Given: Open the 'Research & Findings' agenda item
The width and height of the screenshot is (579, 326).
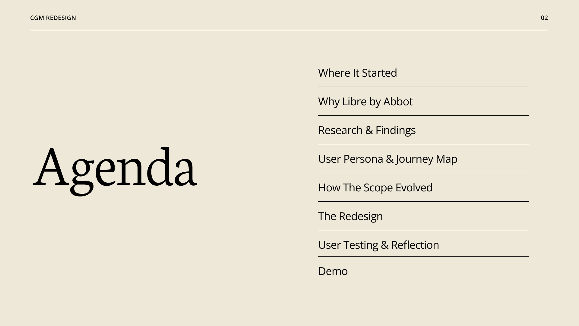Looking at the screenshot, I should (x=367, y=130).
